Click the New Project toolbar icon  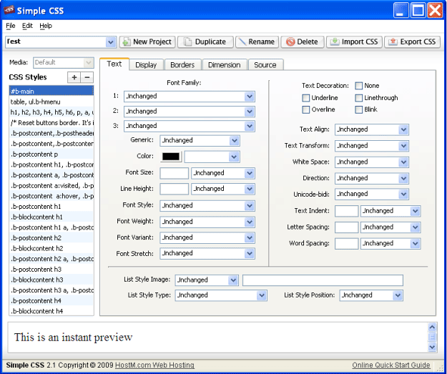point(127,42)
